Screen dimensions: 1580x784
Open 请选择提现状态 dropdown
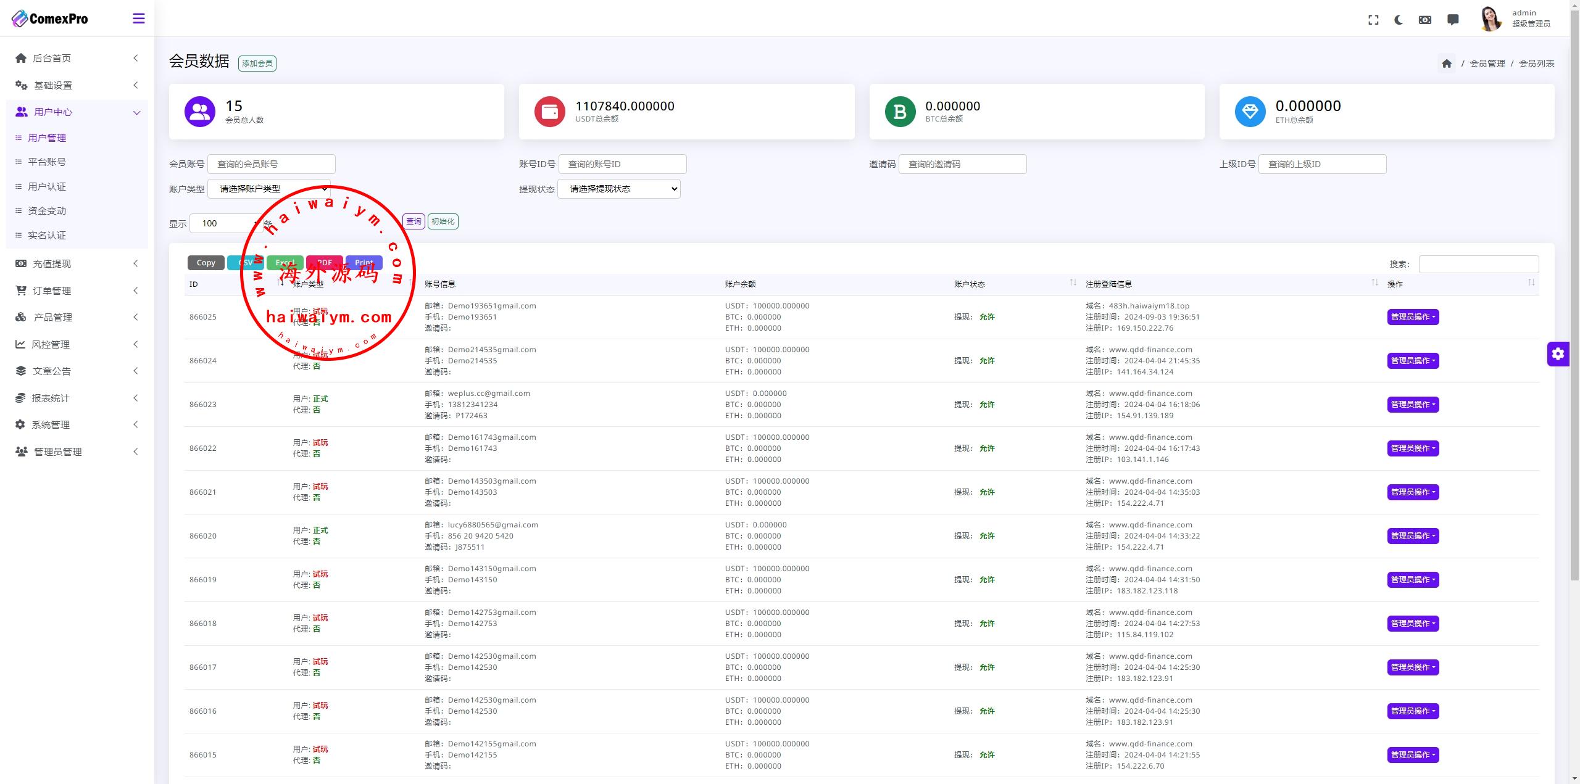click(618, 189)
